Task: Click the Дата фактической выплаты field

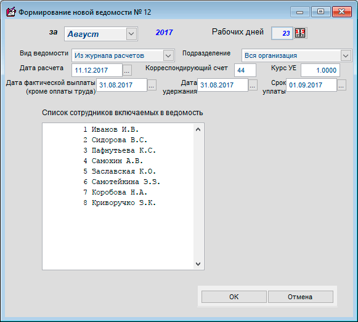Action: coord(121,85)
